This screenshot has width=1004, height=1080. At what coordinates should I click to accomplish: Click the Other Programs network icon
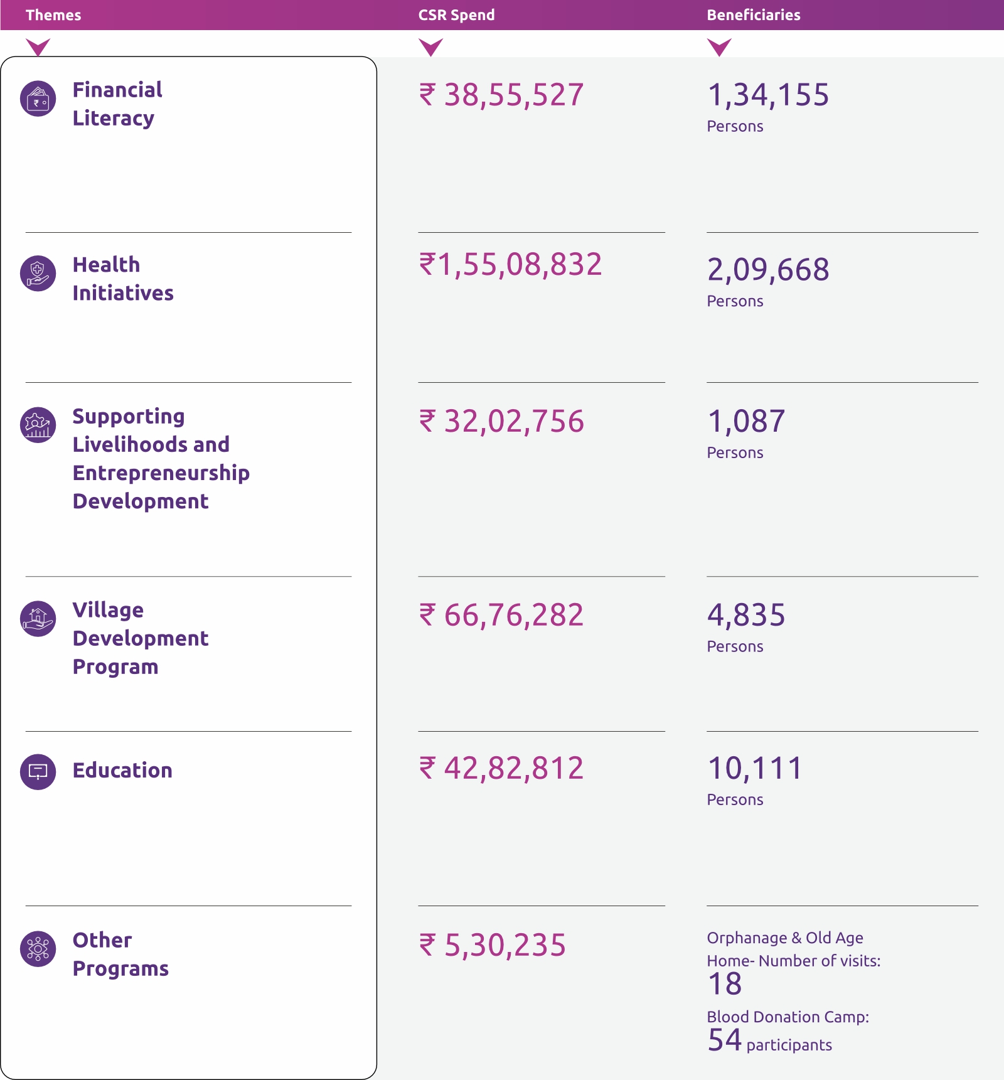coord(38,949)
